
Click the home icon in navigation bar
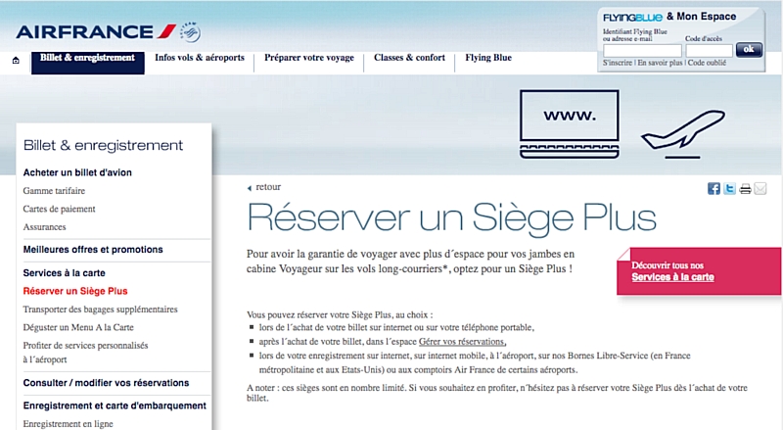coord(16,61)
